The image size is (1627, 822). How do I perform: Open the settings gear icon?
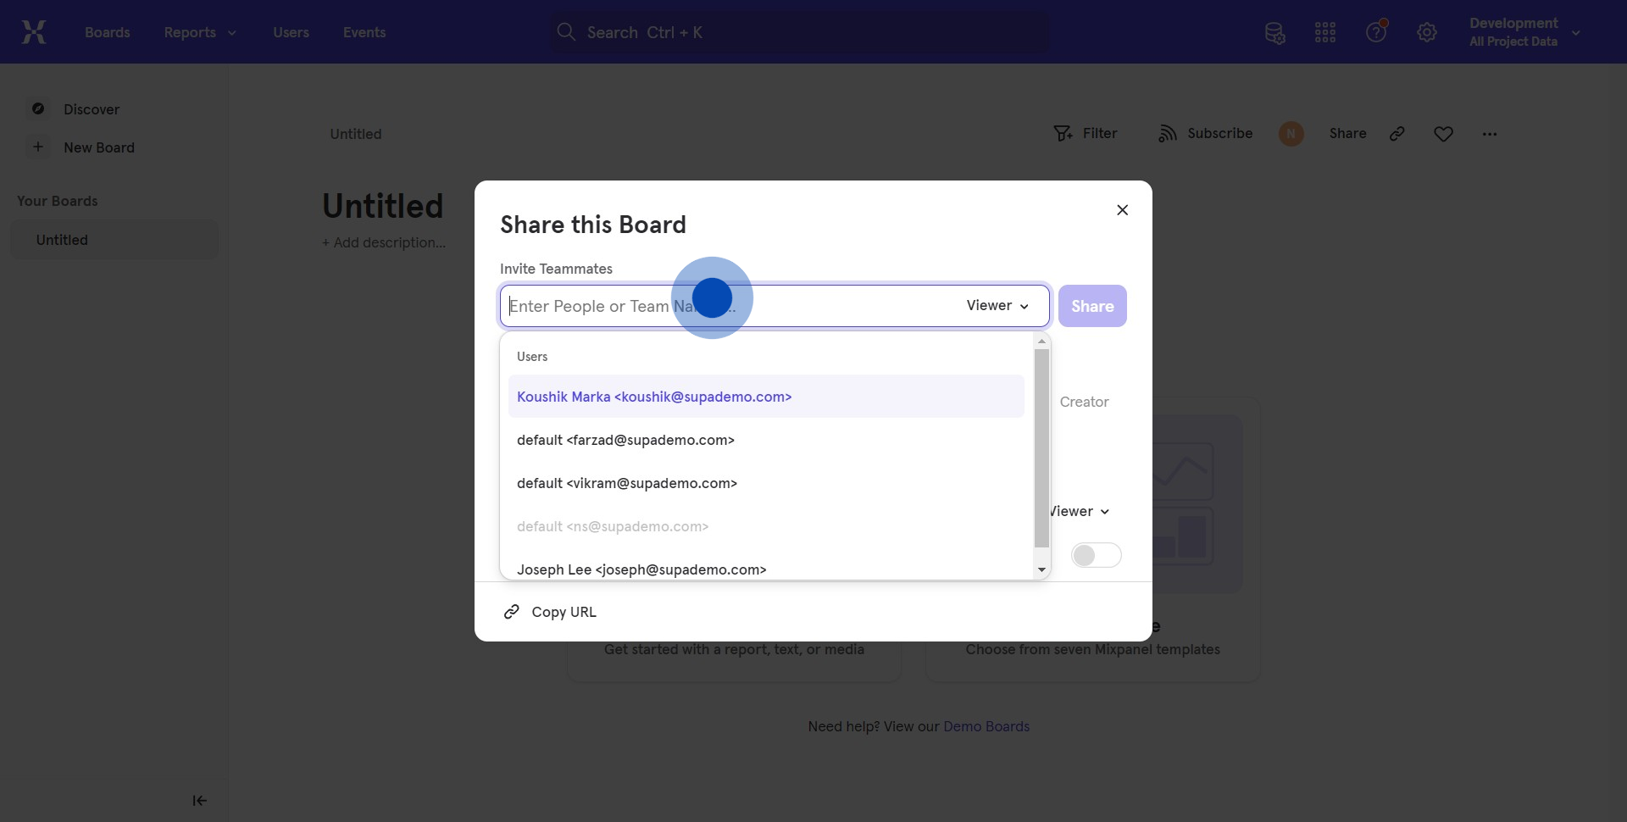click(1427, 33)
